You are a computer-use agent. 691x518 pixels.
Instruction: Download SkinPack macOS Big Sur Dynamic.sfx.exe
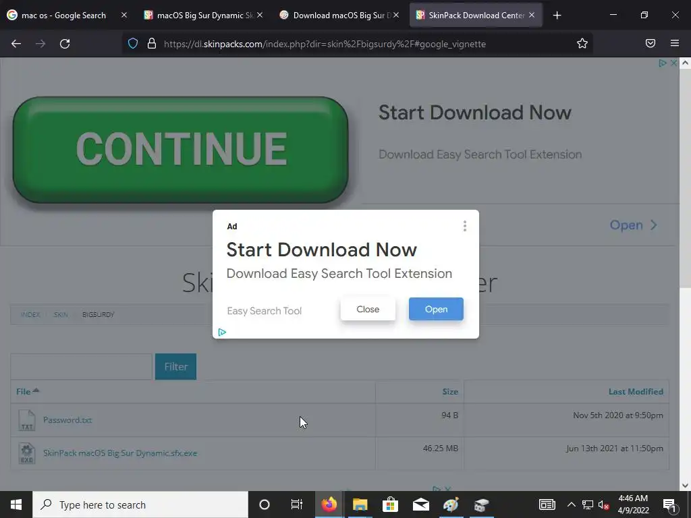coord(120,453)
